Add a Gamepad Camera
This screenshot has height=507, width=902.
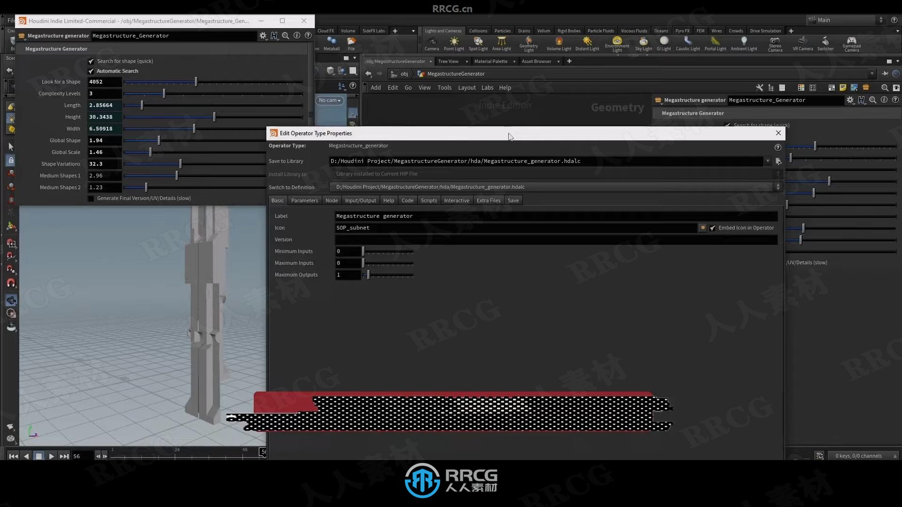(x=852, y=44)
